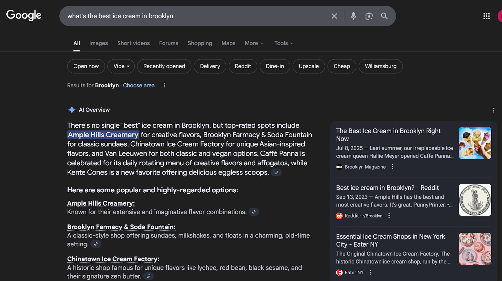Toggle the Open now filter chip

(86, 66)
